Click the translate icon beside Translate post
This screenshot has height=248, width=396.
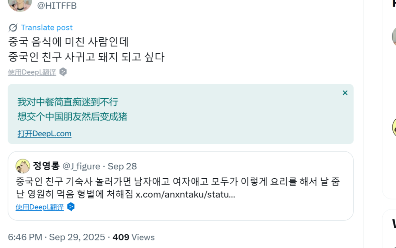13,28
